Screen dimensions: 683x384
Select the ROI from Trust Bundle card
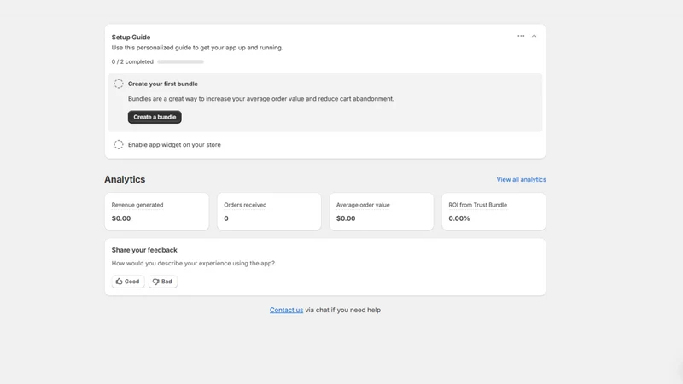pyautogui.click(x=493, y=212)
